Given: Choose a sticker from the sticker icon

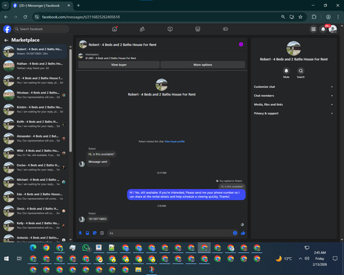Looking at the screenshot, I should click(x=95, y=233).
